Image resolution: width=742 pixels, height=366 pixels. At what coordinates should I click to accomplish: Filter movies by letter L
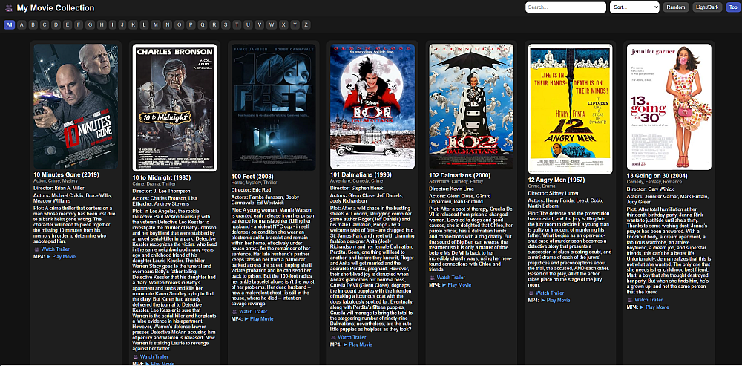[144, 25]
